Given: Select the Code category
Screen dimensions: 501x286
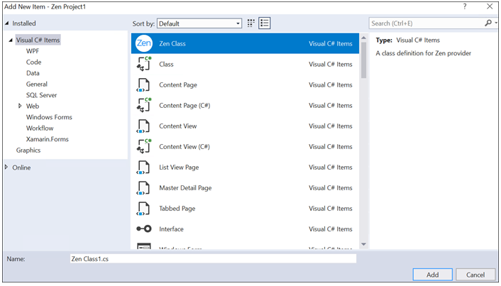Looking at the screenshot, I should tap(33, 62).
